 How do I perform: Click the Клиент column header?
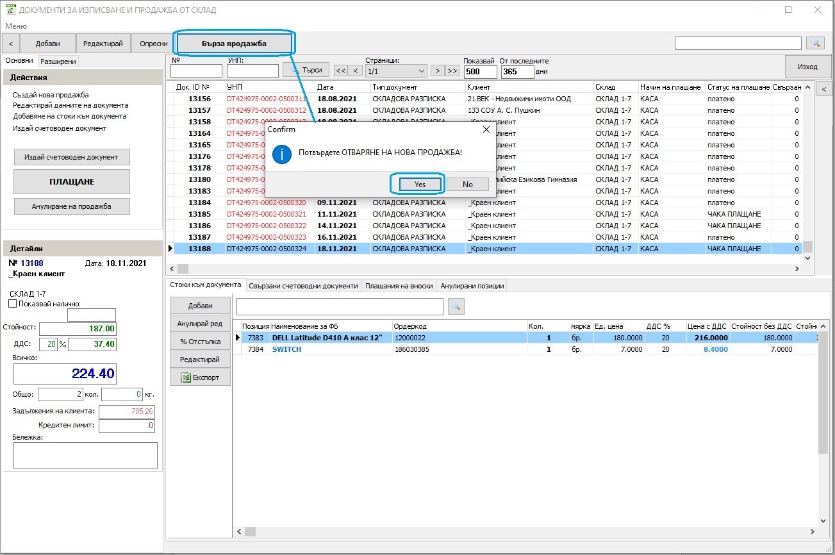529,87
